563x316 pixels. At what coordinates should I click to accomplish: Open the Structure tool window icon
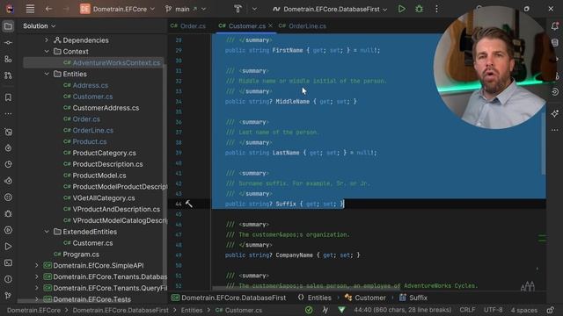coord(8,59)
